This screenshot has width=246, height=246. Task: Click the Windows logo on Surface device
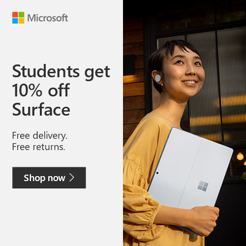point(203,186)
